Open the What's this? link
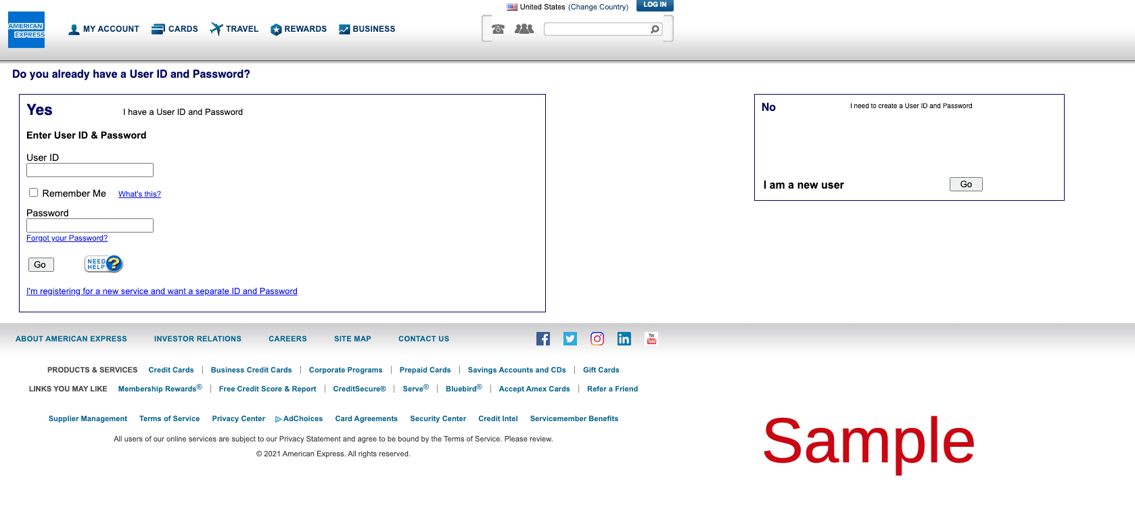Image resolution: width=1135 pixels, height=528 pixels. 139,194
